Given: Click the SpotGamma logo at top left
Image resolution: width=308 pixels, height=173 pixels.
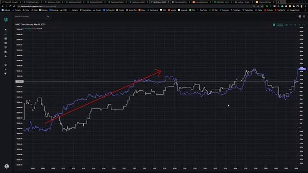Looking at the screenshot, I should click(x=6, y=19).
